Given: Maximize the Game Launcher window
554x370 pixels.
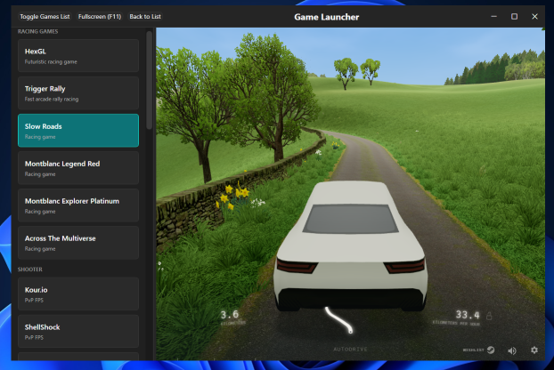Looking at the screenshot, I should pos(515,17).
